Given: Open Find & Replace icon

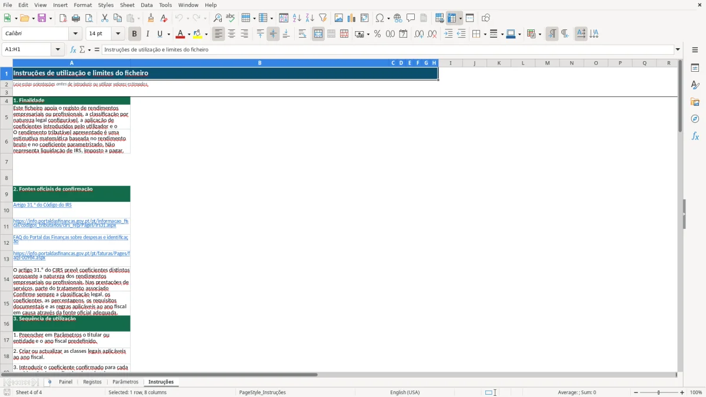Looking at the screenshot, I should 218,18.
